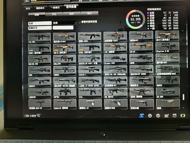Click the pink 史詩 rarity color swatch
Viewport: 190px width, 143px height.
coord(148,13)
